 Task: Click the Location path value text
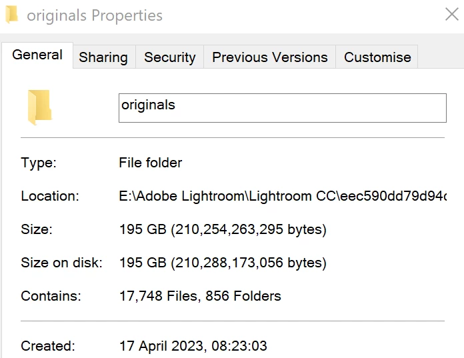tap(283, 196)
